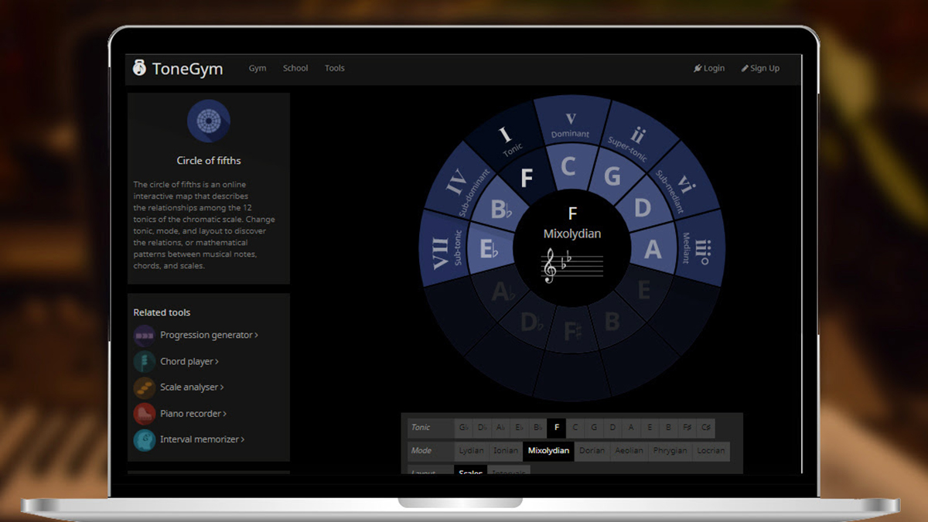This screenshot has height=522, width=928.
Task: Click the Login link
Action: (709, 68)
